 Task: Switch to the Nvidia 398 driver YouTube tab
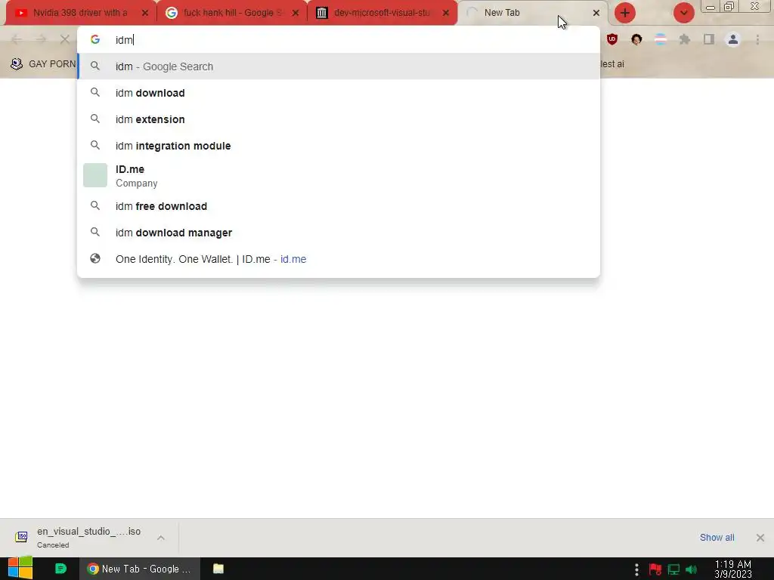click(80, 13)
